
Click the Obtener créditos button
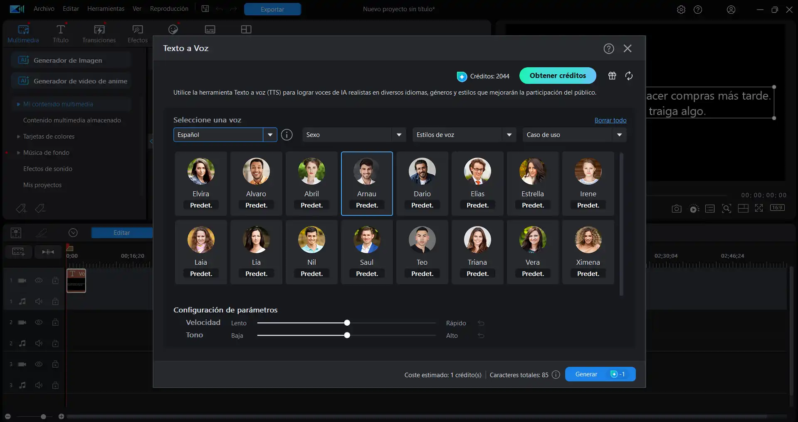coord(558,76)
